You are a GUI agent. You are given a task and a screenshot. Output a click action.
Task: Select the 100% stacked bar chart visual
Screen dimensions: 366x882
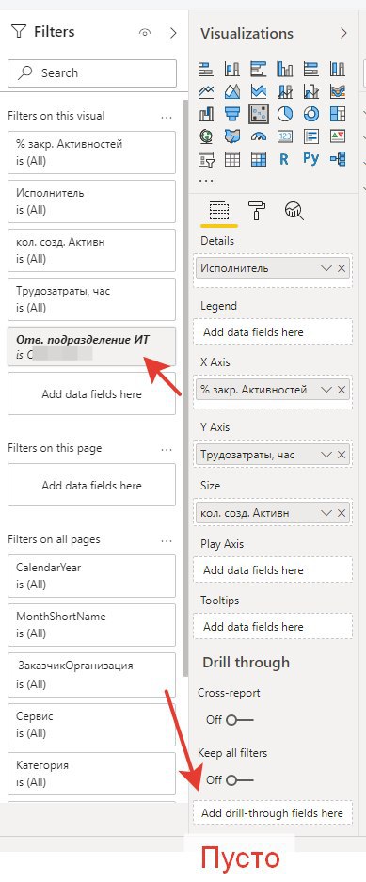coord(310,70)
